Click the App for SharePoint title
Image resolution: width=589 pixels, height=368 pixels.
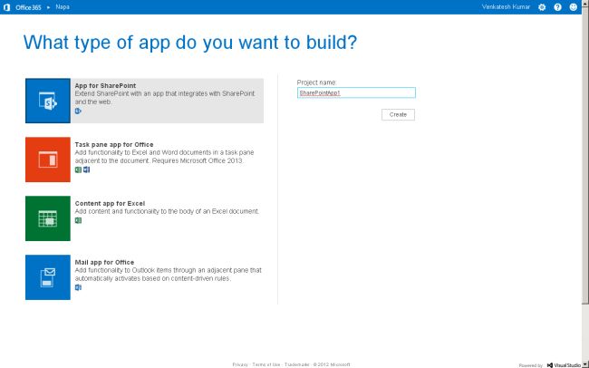105,86
